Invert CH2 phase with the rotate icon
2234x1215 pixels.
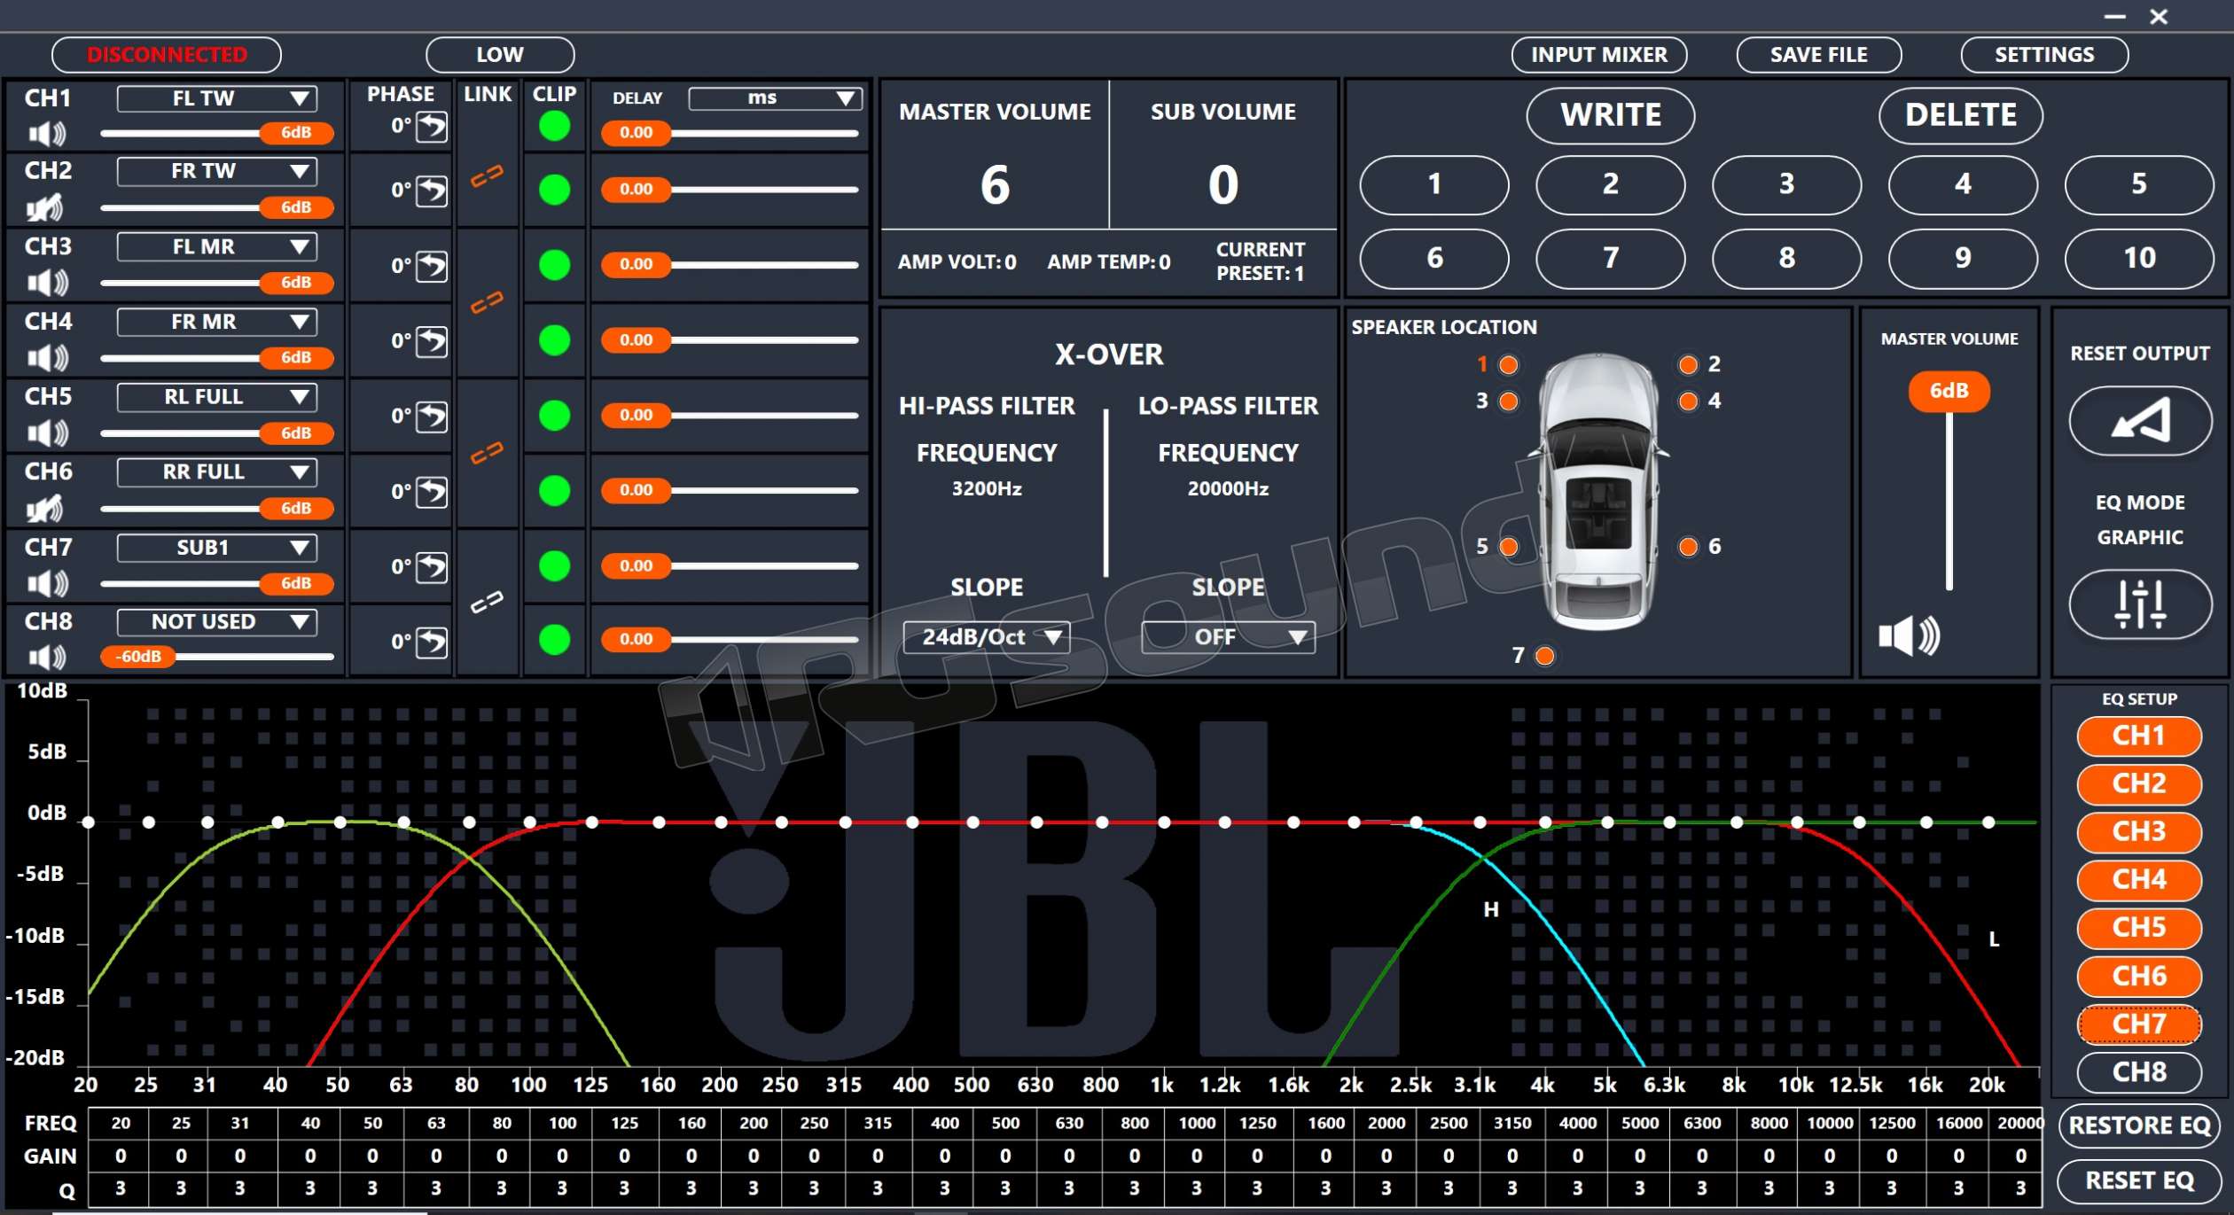pos(432,191)
